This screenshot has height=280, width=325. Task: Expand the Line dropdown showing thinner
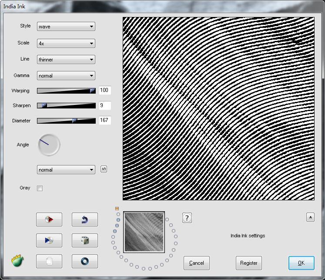[66, 60]
